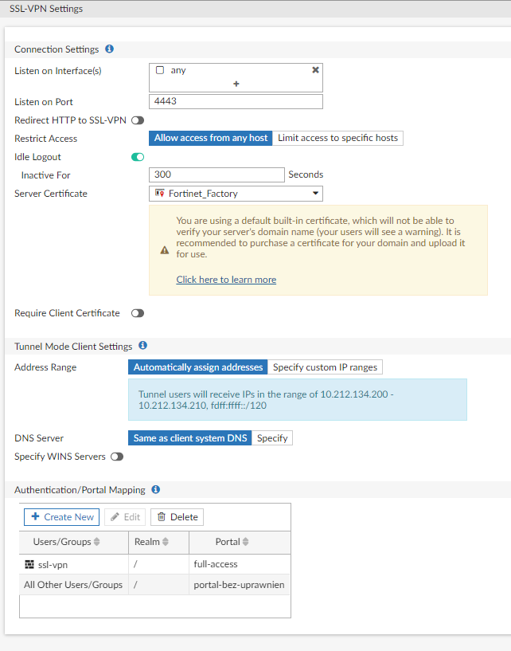This screenshot has height=651, width=511.
Task: Add an interface with the plus icon
Action: point(236,84)
